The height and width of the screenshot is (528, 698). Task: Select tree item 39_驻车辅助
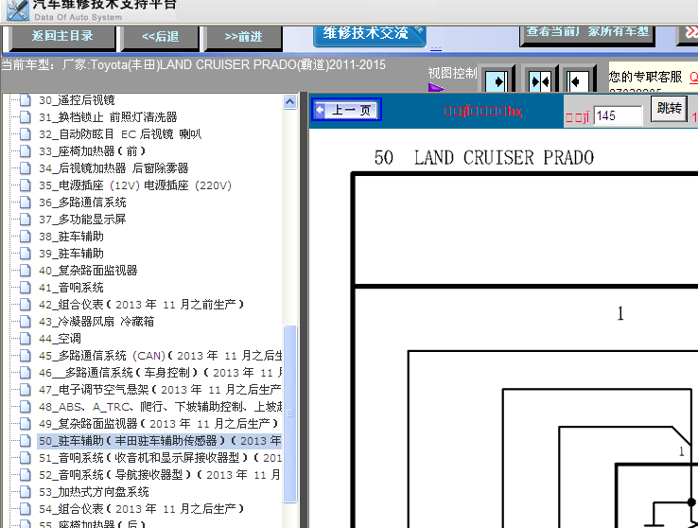[71, 254]
